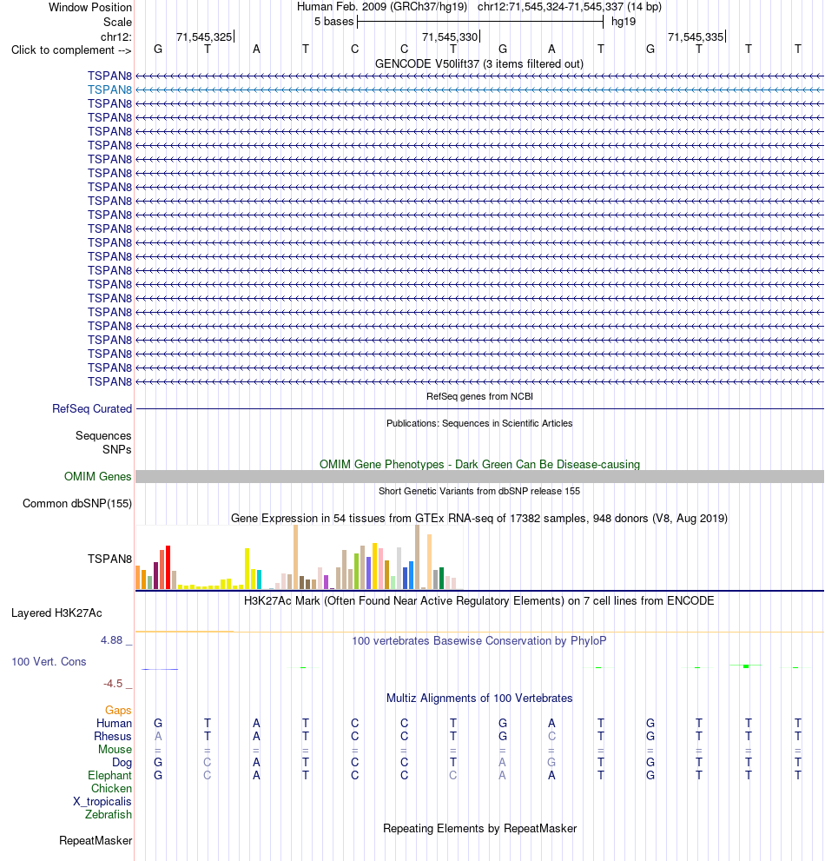Screen dimensions: 825x861
Task: Select the Dog species row label
Action: click(122, 763)
